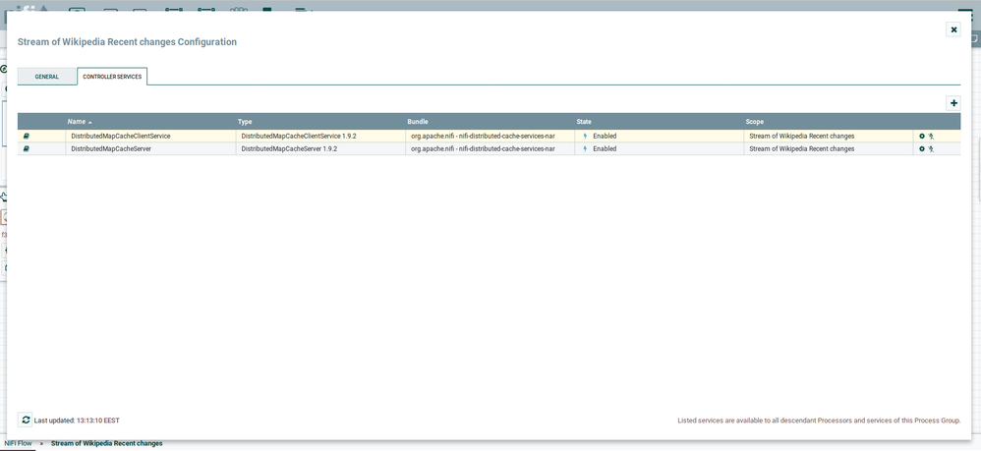
Task: Click type cell 'DistributedMapCacheServer 1.9.2'
Action: click(320, 149)
